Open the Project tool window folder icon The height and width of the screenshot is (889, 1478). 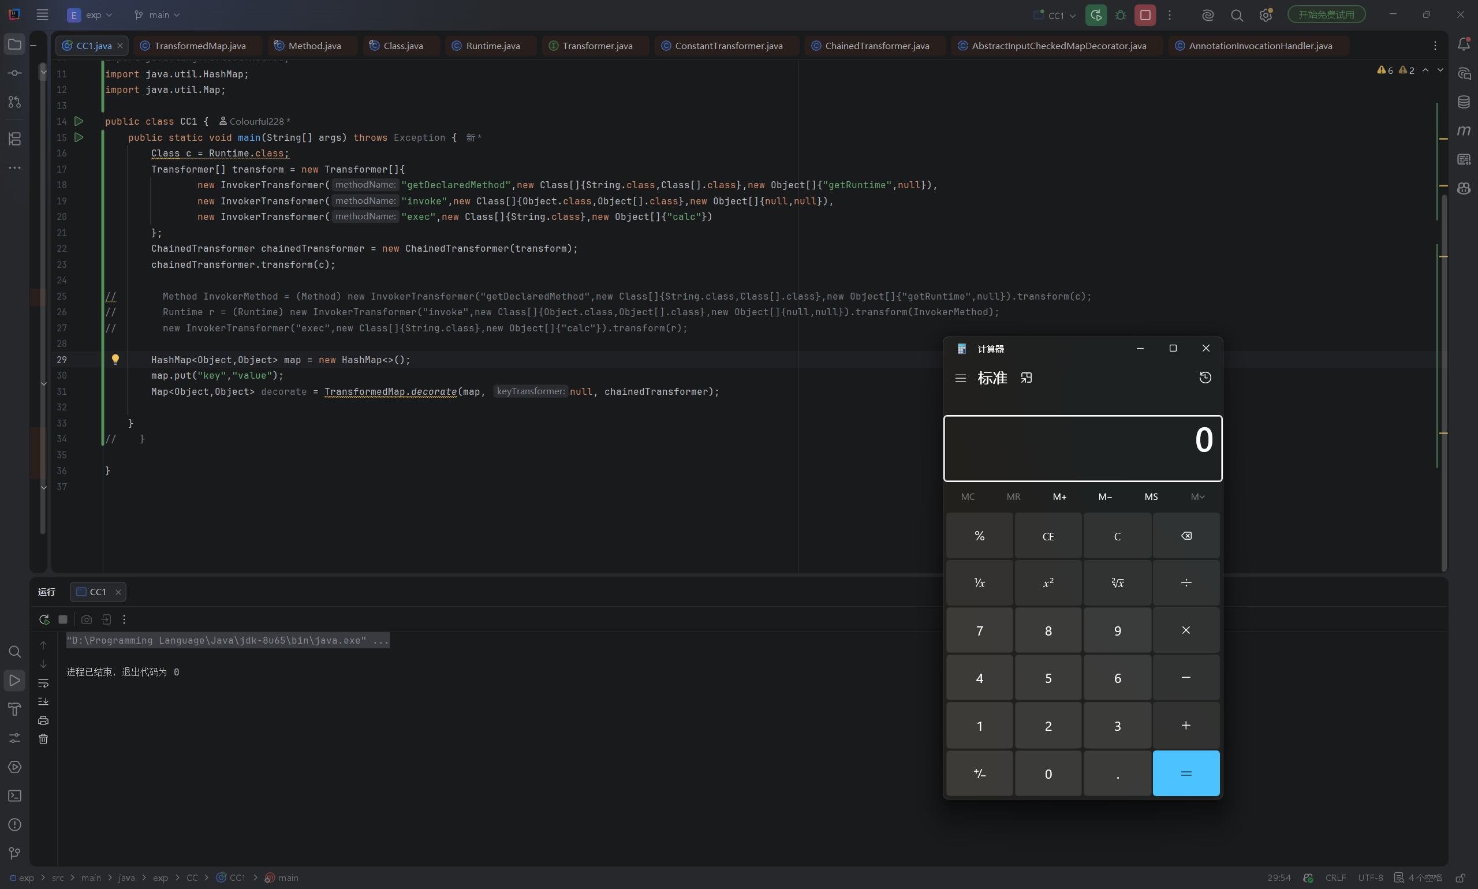[x=14, y=44]
